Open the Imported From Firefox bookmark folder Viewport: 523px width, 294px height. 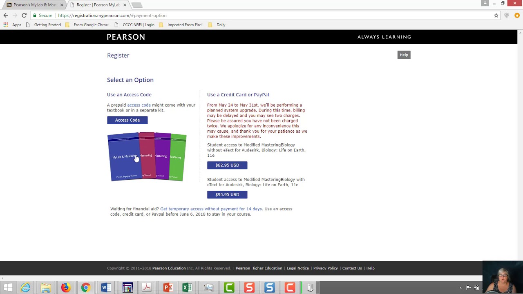pyautogui.click(x=181, y=25)
